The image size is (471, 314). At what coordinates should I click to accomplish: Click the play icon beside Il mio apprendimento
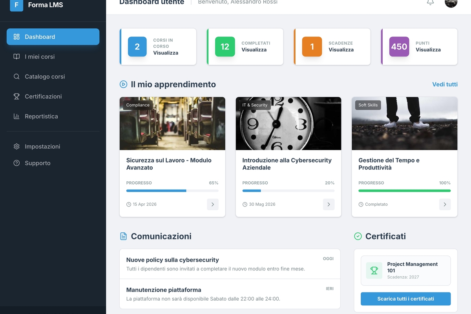(123, 84)
